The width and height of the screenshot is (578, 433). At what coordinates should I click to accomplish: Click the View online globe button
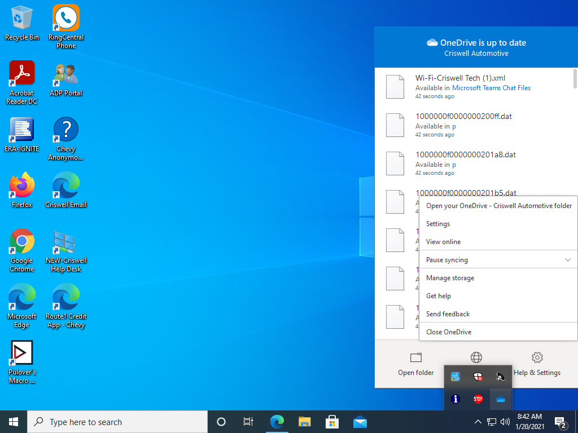click(476, 357)
